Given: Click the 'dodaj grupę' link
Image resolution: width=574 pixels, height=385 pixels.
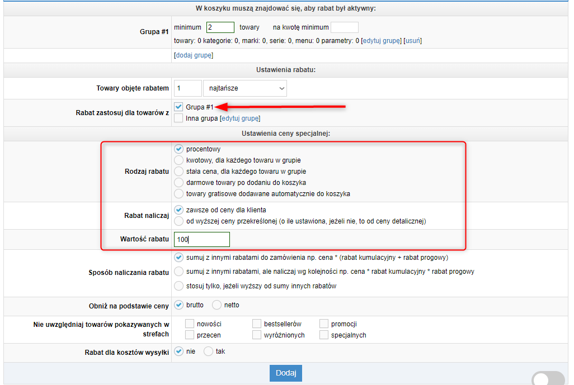Looking at the screenshot, I should tap(194, 55).
